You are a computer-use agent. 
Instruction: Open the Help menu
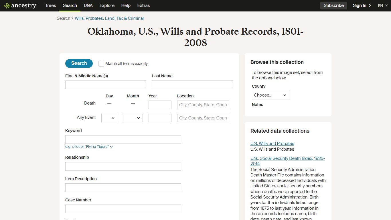(x=126, y=5)
